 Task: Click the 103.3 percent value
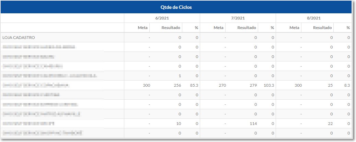click(269, 85)
